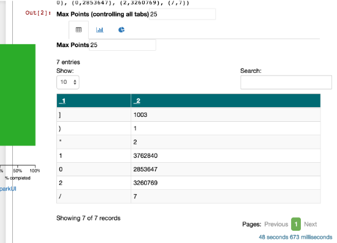Switch to the table view tab icon

pos(78,29)
